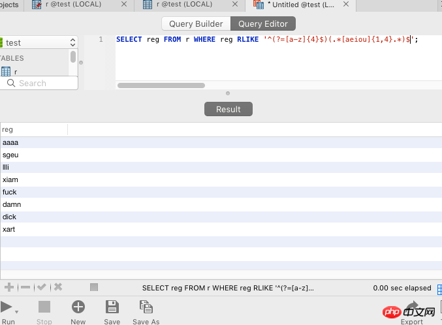Image resolution: width=442 pixels, height=325 pixels.
Task: Click the reg column header
Action: pyautogui.click(x=34, y=129)
